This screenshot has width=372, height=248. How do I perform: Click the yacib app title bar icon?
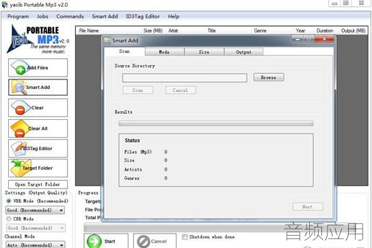click(x=5, y=5)
